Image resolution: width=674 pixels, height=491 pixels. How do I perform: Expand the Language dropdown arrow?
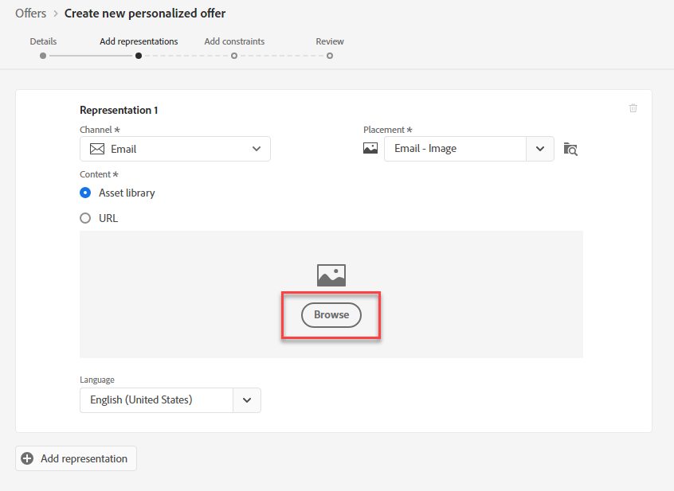click(x=247, y=400)
